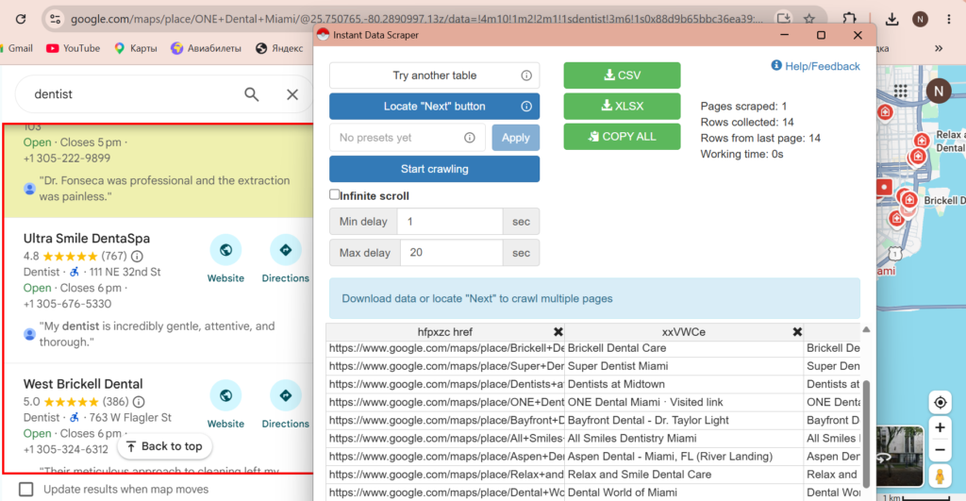Remove the hfpxzc href column
966x501 pixels.
point(558,331)
